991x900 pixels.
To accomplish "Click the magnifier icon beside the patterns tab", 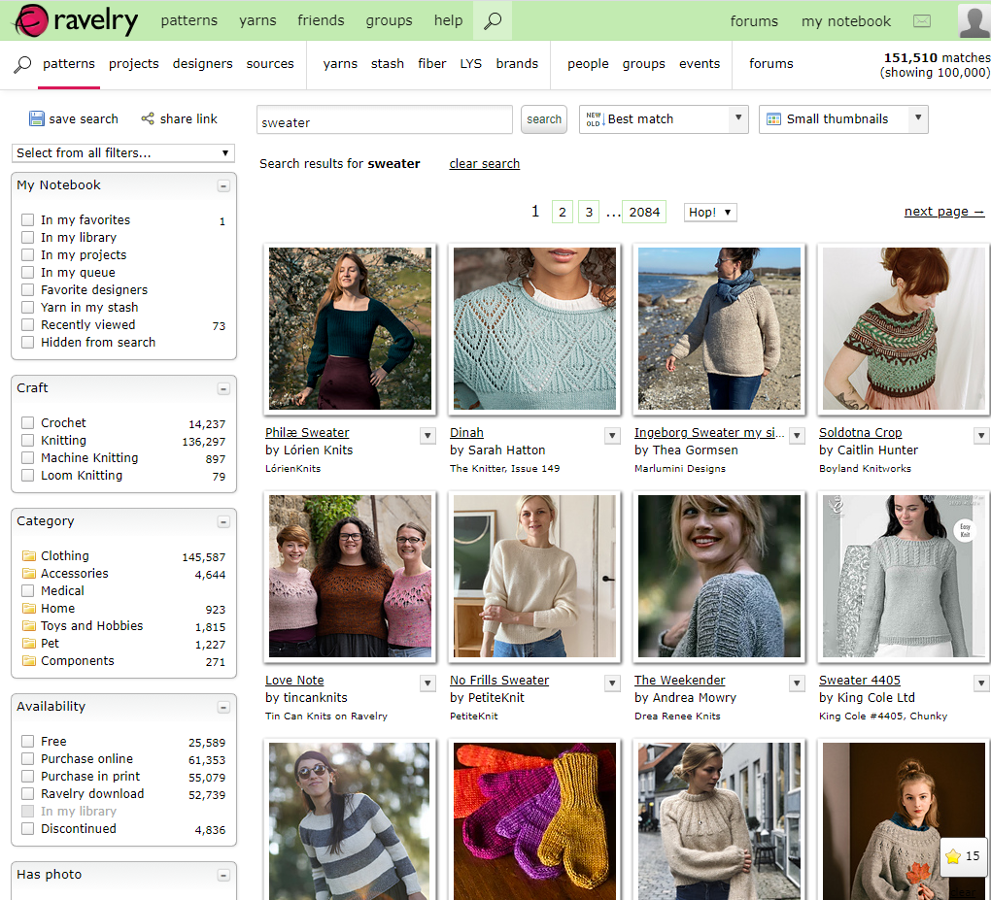I will pyautogui.click(x=22, y=64).
